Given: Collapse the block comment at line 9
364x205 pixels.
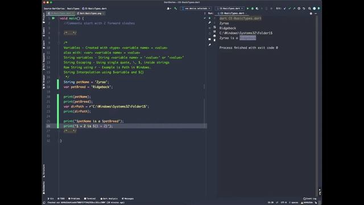Looking at the screenshot, I should [x=59, y=43].
